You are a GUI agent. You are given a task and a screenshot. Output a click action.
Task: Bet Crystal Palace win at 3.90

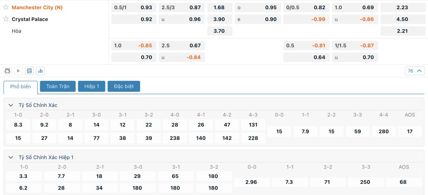click(x=220, y=19)
